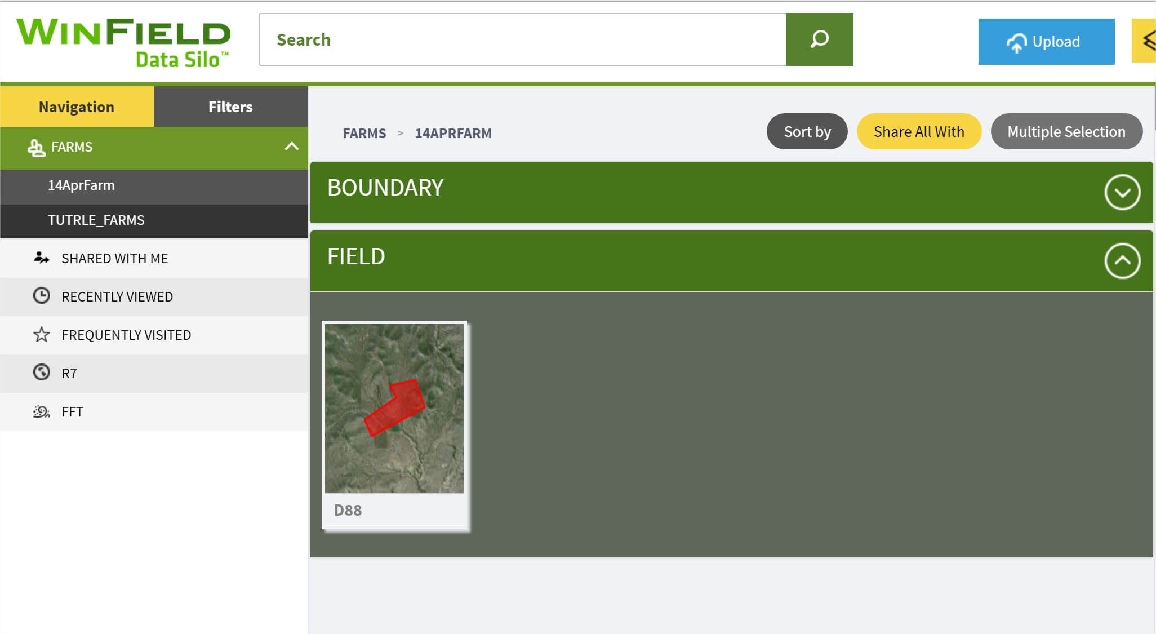Click the FFT weather icon
1156x634 pixels.
pyautogui.click(x=41, y=411)
